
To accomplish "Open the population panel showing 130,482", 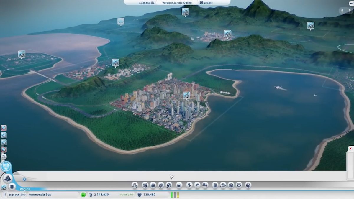I will click(x=149, y=195).
